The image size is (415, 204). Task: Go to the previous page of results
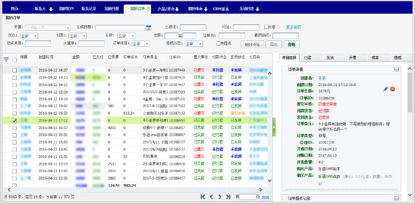pos(211,197)
